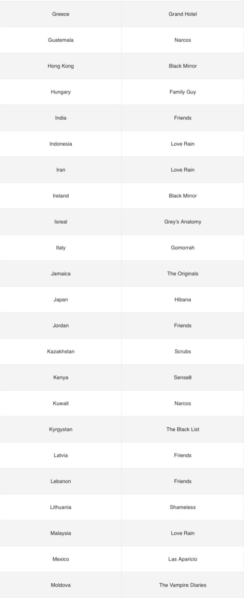Click The Black List entry

(182, 429)
